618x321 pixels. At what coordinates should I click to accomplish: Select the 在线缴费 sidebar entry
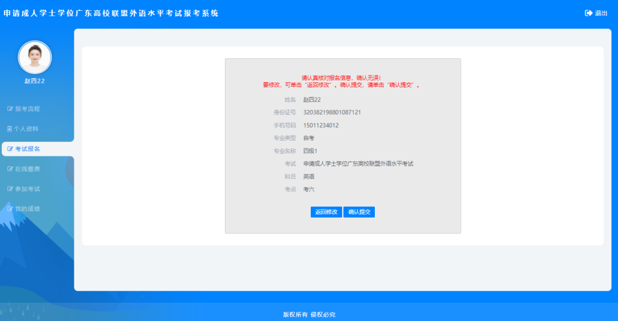(x=27, y=169)
